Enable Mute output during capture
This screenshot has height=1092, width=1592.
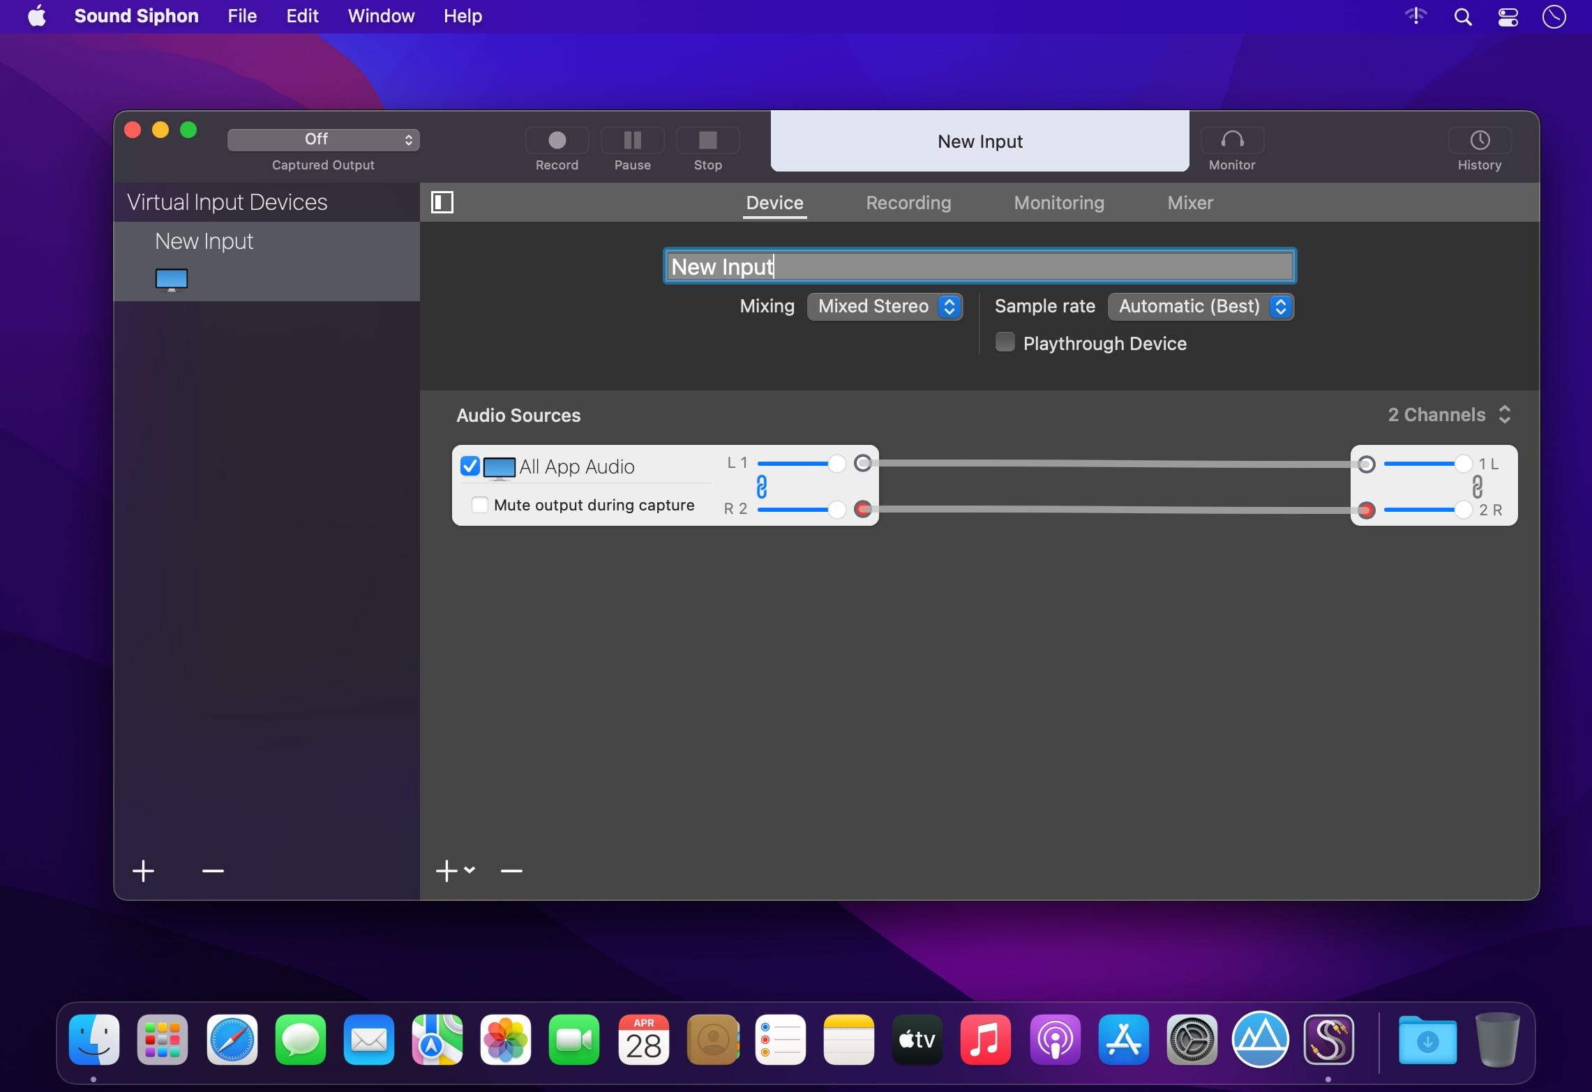tap(480, 505)
